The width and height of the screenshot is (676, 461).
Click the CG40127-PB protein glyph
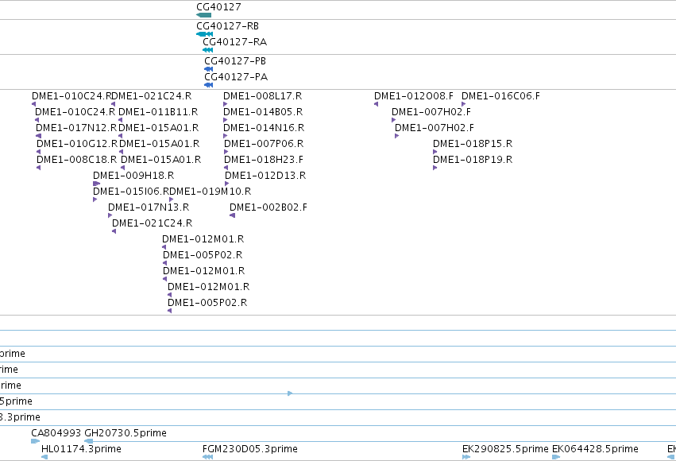pos(209,69)
